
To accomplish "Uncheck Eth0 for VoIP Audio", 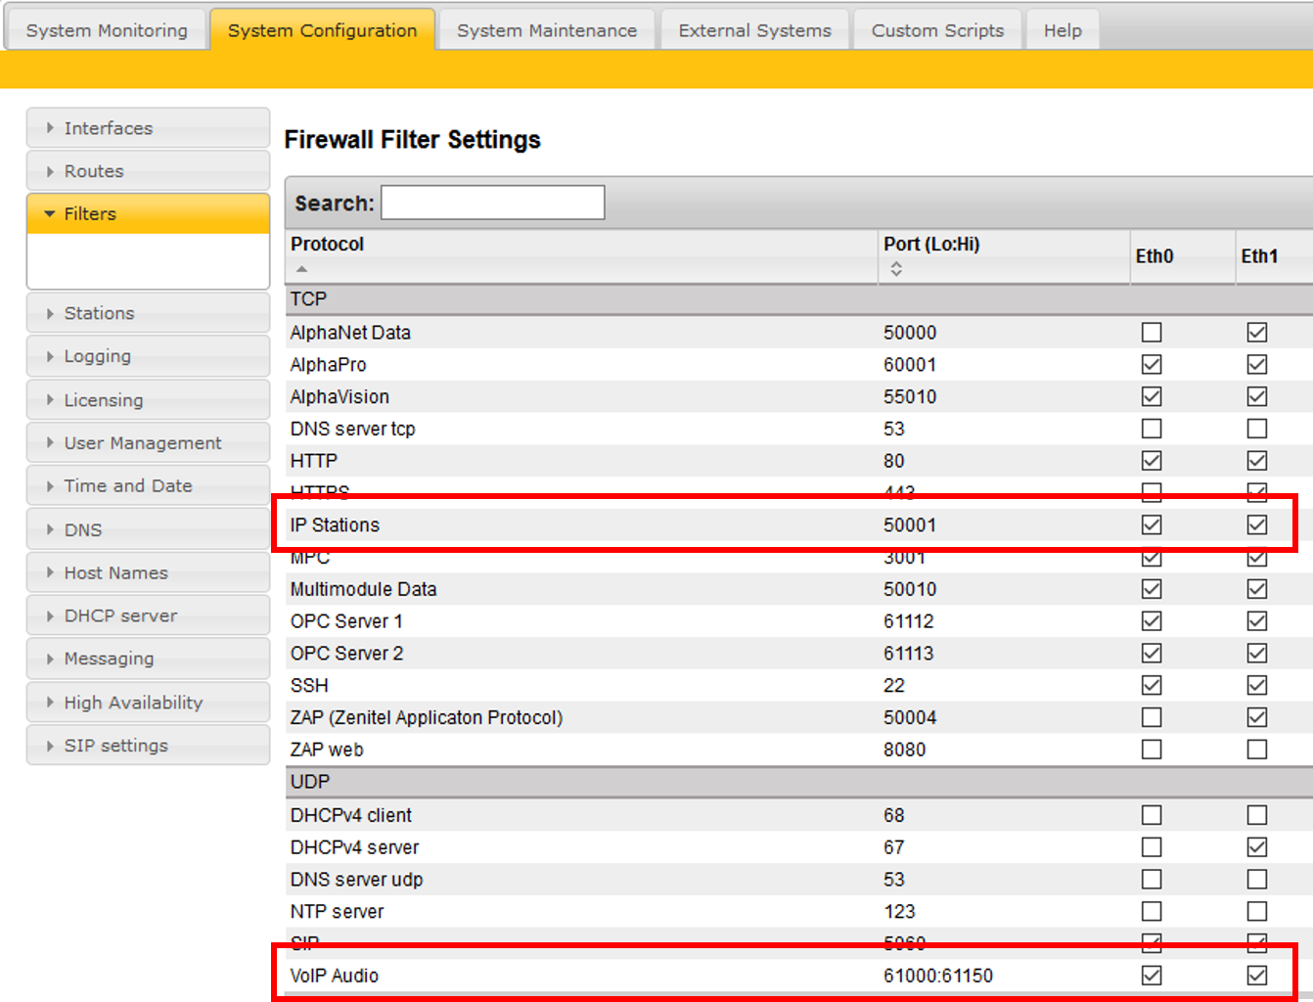I will (1152, 976).
